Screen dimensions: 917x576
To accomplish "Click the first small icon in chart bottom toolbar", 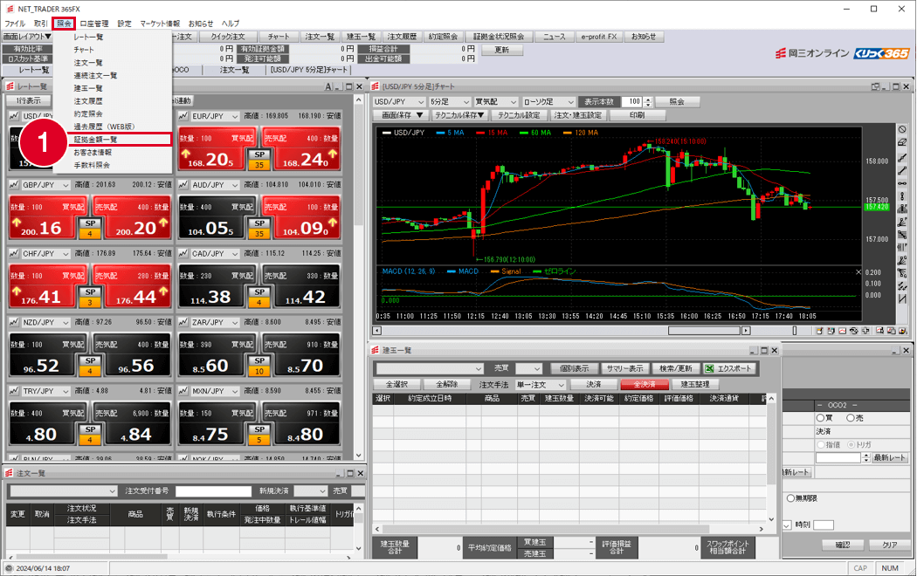I will point(819,331).
